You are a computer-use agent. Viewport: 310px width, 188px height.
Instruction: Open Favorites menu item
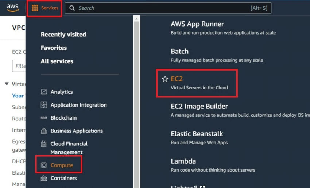[54, 48]
